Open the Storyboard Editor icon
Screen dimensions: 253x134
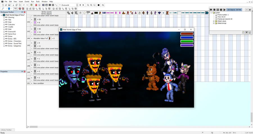point(43,5)
